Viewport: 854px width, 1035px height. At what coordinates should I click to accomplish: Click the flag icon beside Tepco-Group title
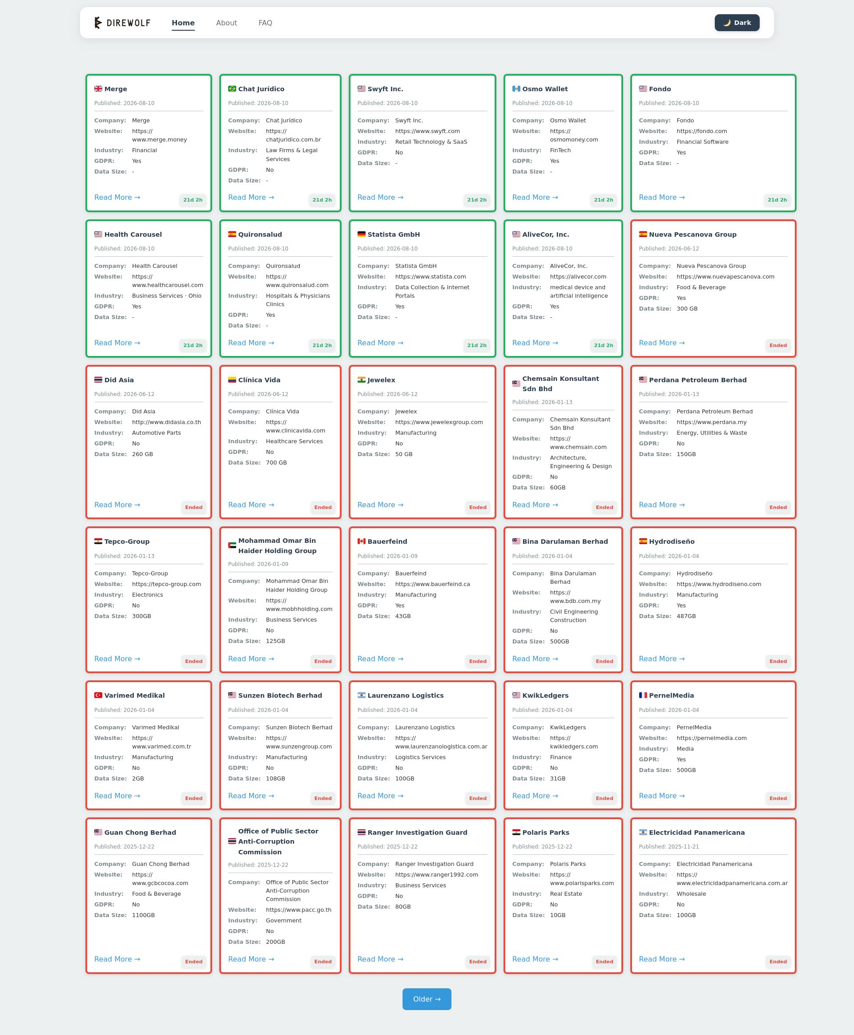pyautogui.click(x=98, y=542)
